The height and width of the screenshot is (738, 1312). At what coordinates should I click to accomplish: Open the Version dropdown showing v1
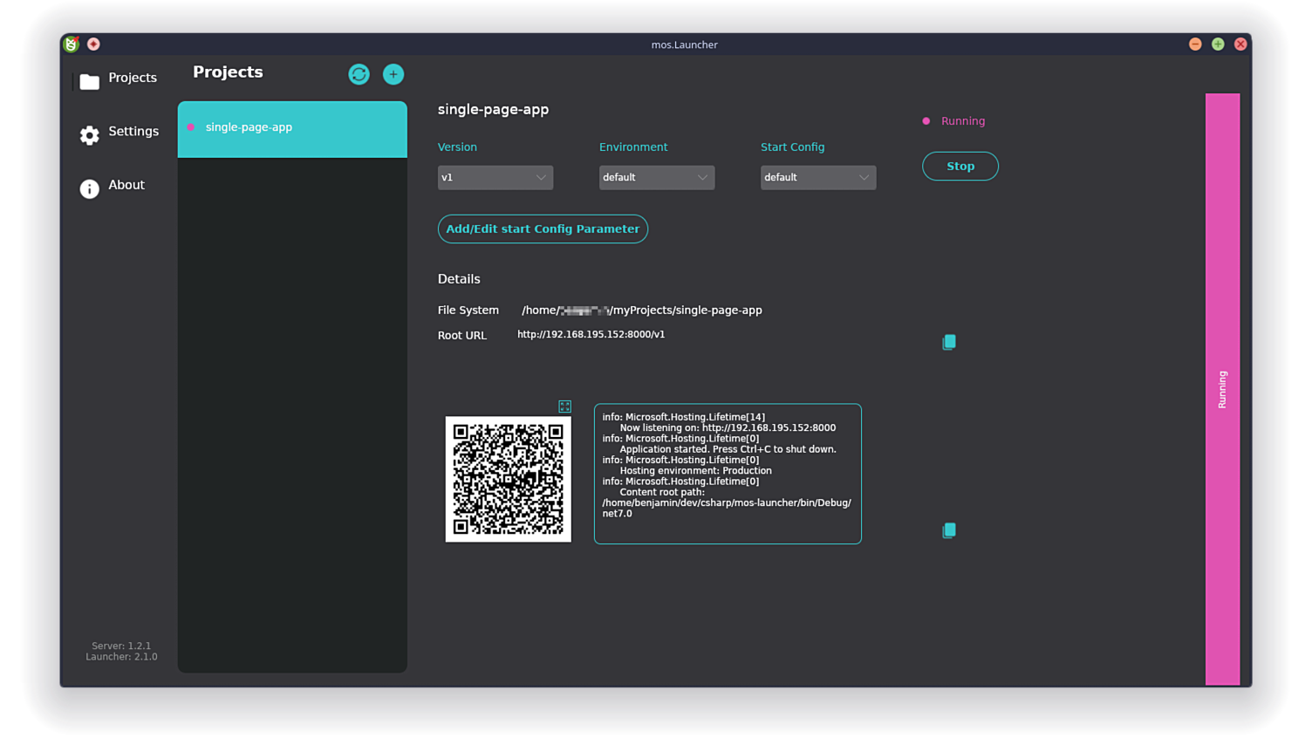pos(495,177)
